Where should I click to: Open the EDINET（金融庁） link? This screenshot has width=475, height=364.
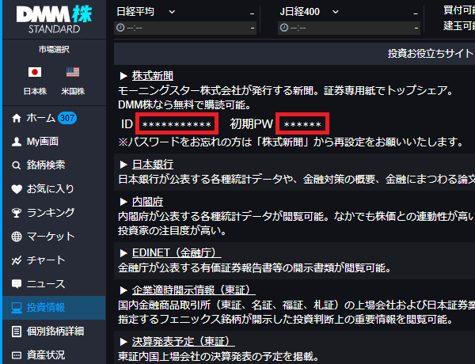[177, 252]
